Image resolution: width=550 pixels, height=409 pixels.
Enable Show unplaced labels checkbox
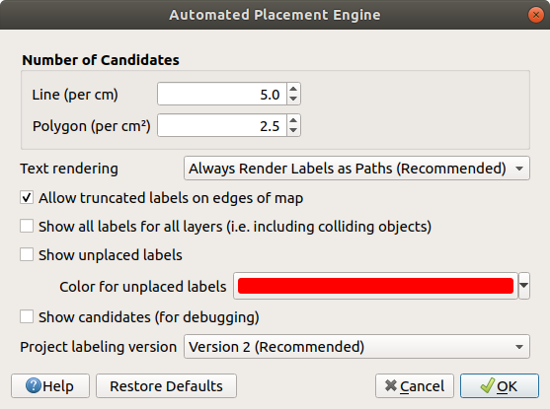[27, 254]
